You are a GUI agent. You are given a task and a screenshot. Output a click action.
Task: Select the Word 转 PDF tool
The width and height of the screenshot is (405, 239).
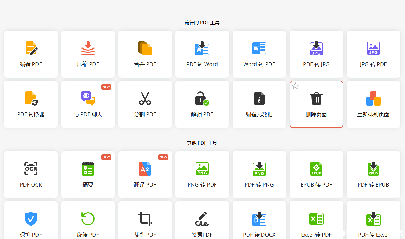pyautogui.click(x=259, y=54)
